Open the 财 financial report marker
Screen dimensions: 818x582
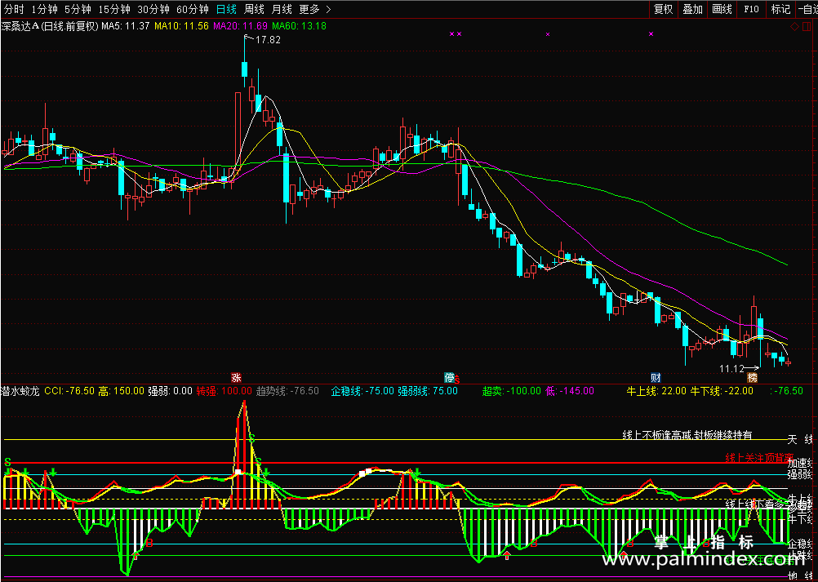[656, 377]
